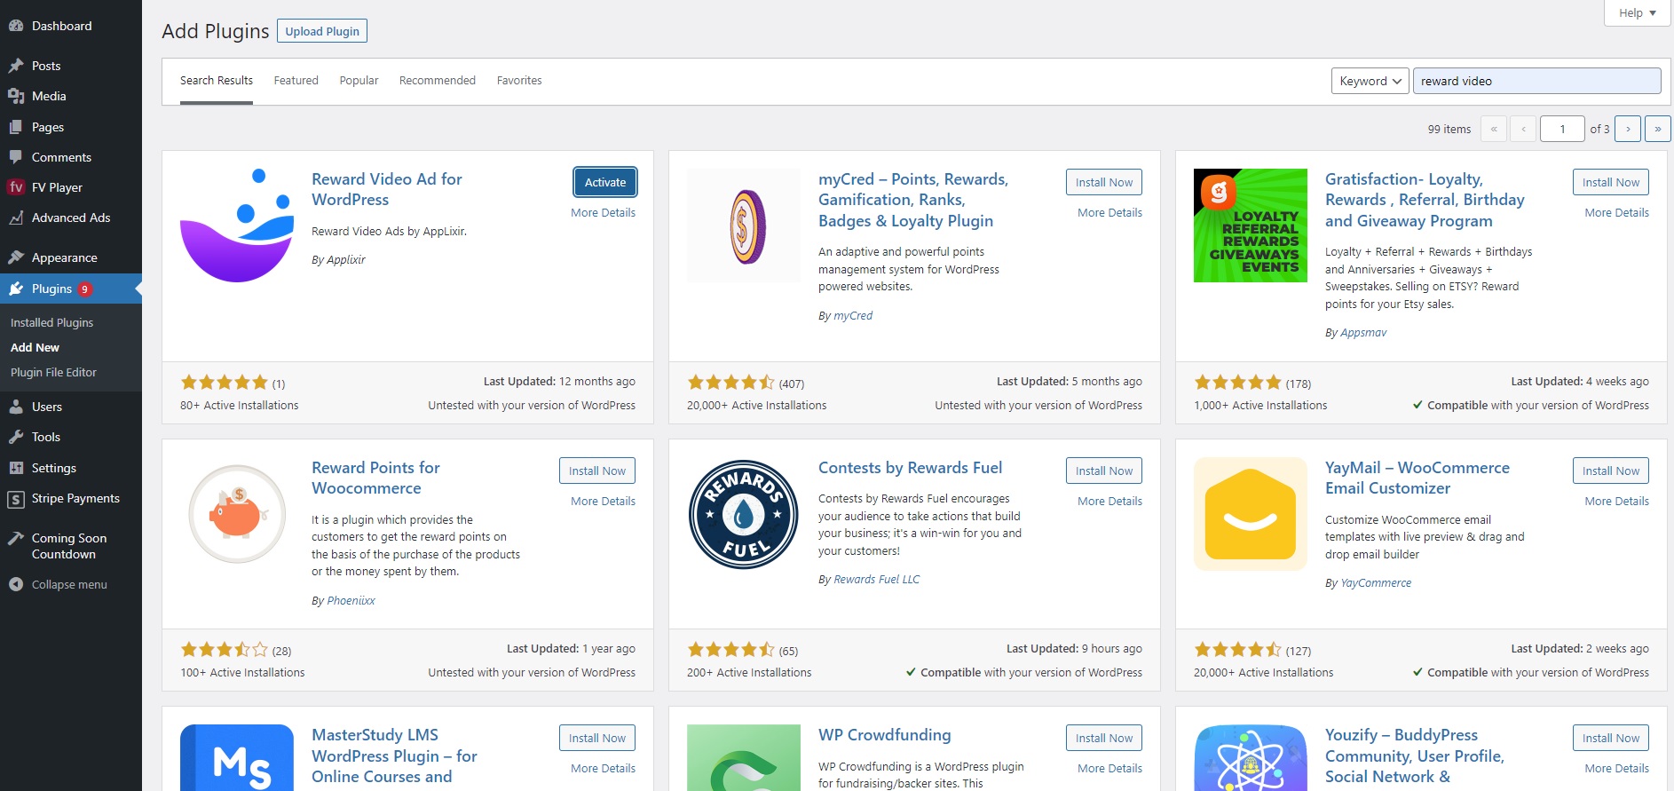Install the Youzify plugin now
1674x791 pixels.
(x=1611, y=738)
